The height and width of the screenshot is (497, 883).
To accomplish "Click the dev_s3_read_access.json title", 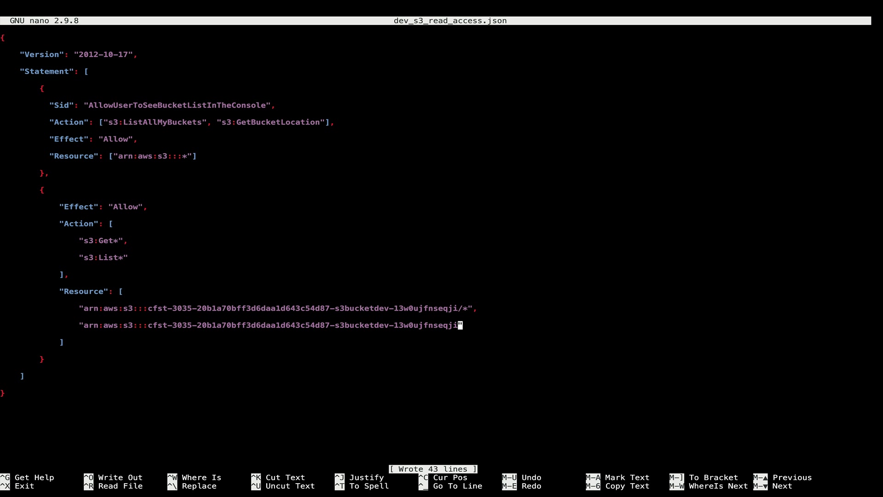I will point(450,21).
